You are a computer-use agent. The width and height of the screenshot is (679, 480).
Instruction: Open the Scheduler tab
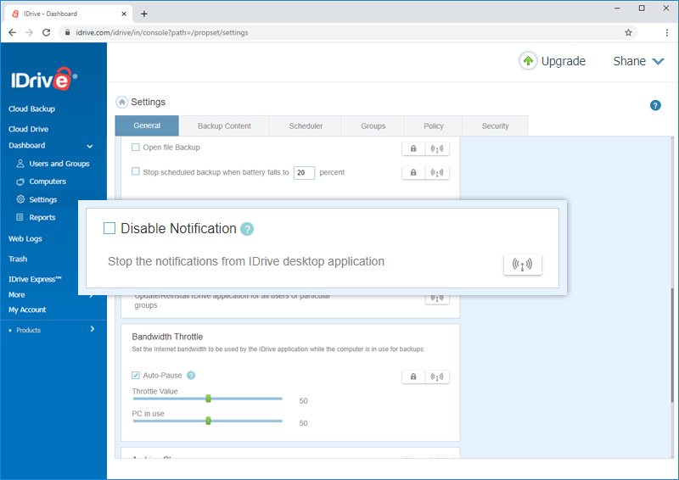tap(306, 126)
